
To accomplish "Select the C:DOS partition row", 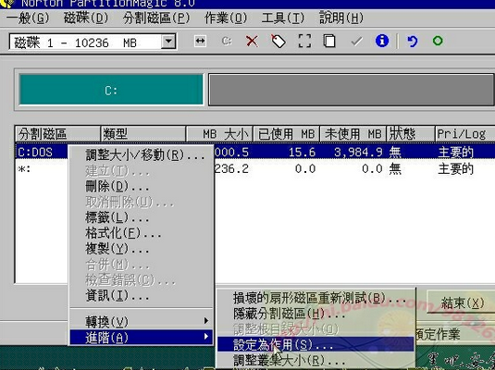I will (255, 152).
